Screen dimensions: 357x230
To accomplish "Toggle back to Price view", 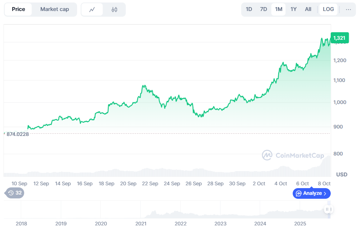I will (18, 9).
